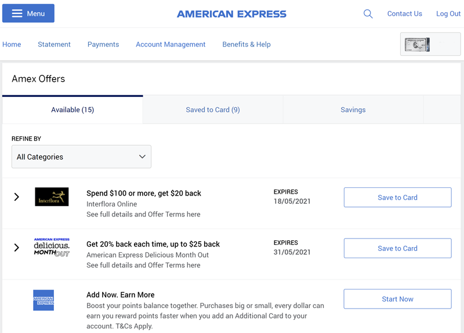Click Start Now for Additional Card
Screen dimensions: 464x333
point(397,299)
